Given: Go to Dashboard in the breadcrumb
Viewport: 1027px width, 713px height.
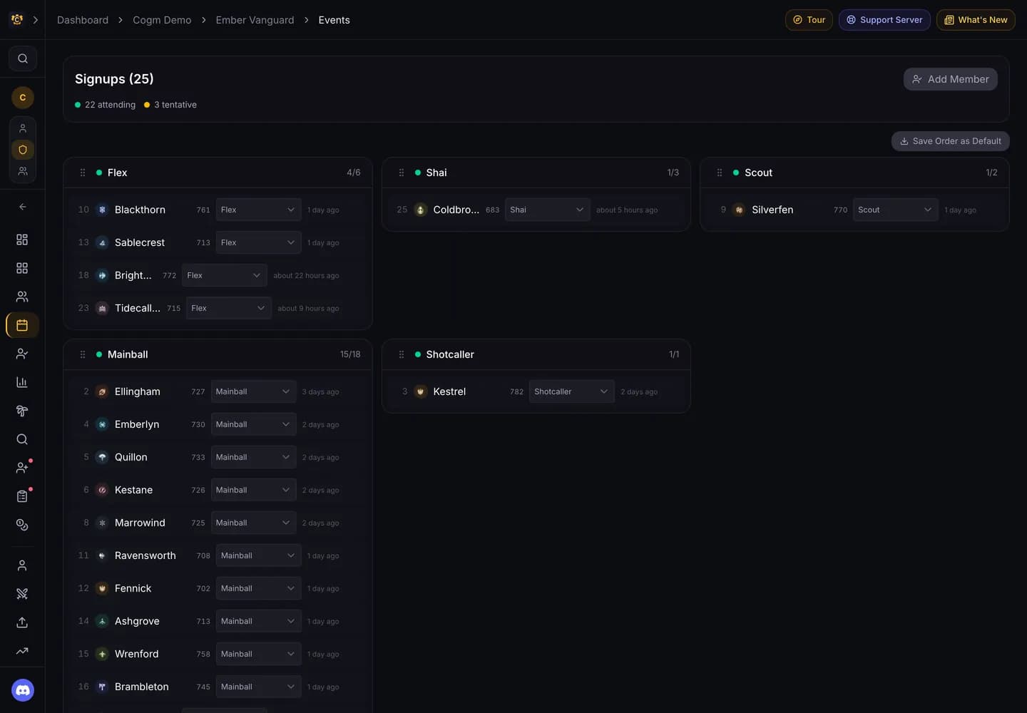Looking at the screenshot, I should pyautogui.click(x=83, y=20).
